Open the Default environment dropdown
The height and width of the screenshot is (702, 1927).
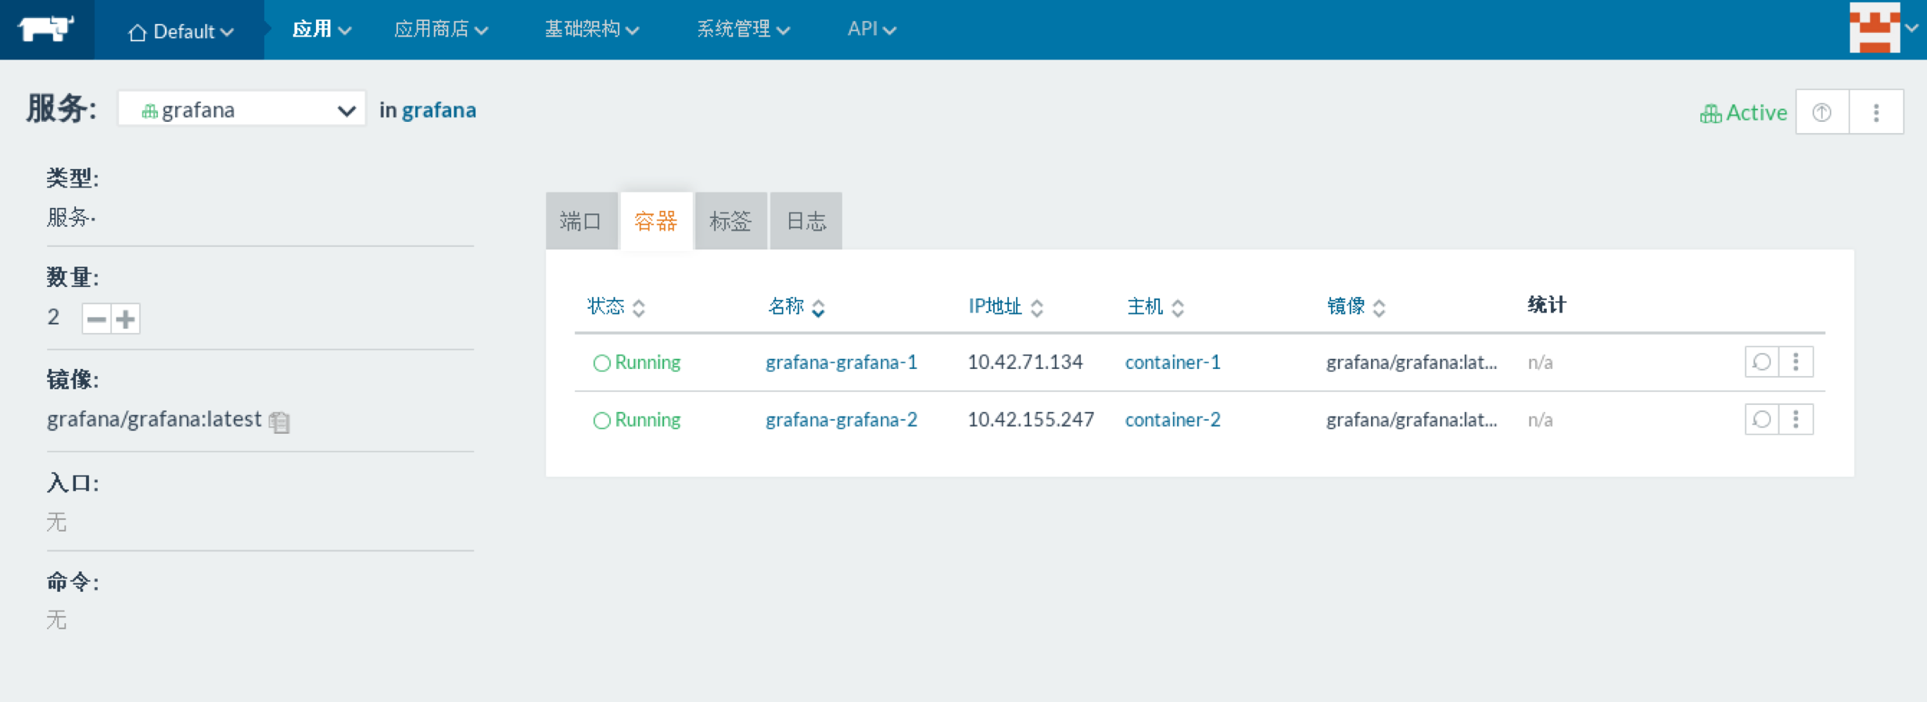pos(181,31)
